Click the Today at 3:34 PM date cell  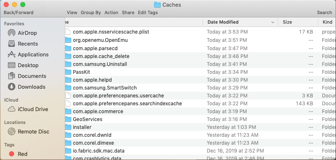click(227, 72)
